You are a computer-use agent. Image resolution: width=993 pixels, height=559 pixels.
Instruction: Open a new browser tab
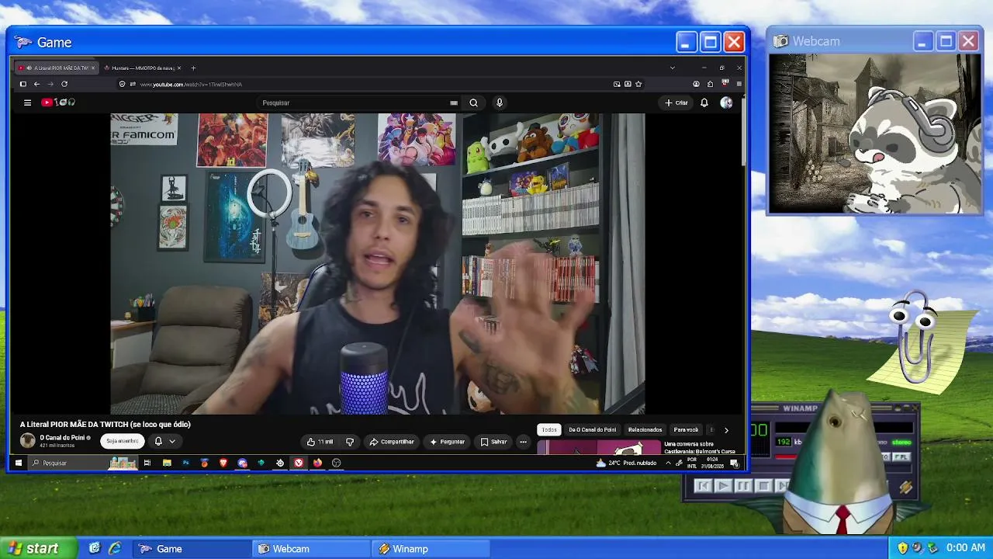193,68
